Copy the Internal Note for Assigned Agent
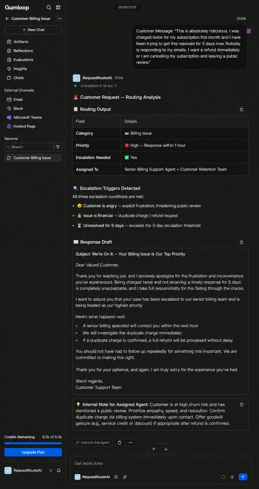Screen dimensions: 259x489 pyautogui.click(x=242, y=405)
